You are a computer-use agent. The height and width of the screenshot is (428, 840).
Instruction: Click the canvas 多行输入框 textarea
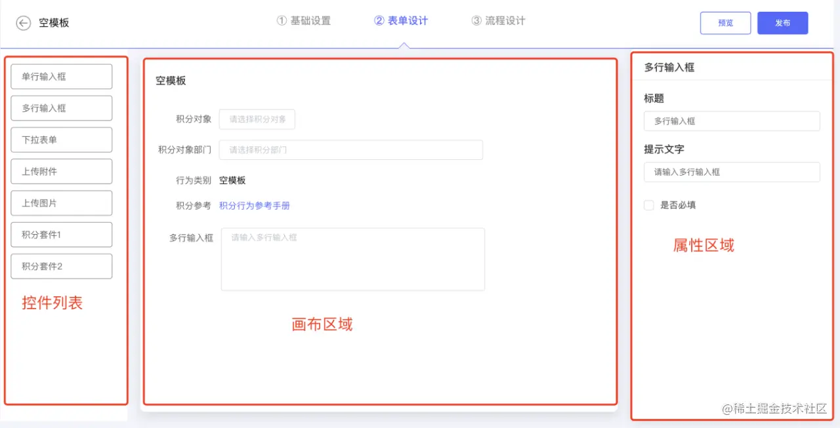(x=353, y=260)
